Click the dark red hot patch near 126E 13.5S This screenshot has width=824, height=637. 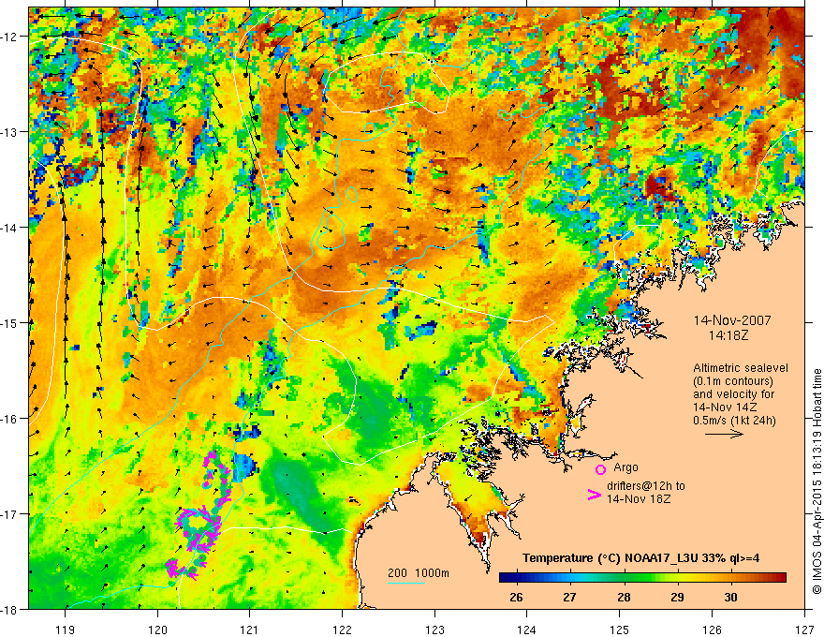pyautogui.click(x=658, y=186)
